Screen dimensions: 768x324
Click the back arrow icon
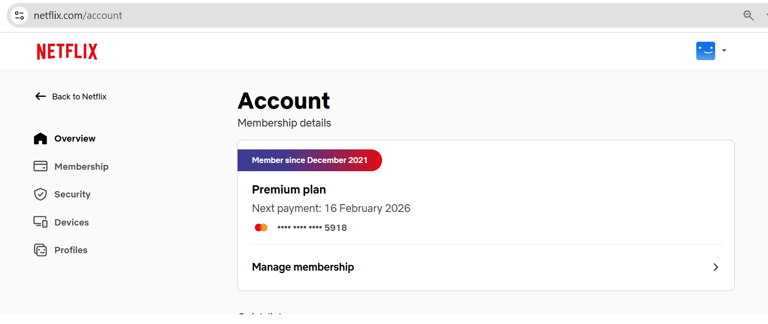coord(40,96)
